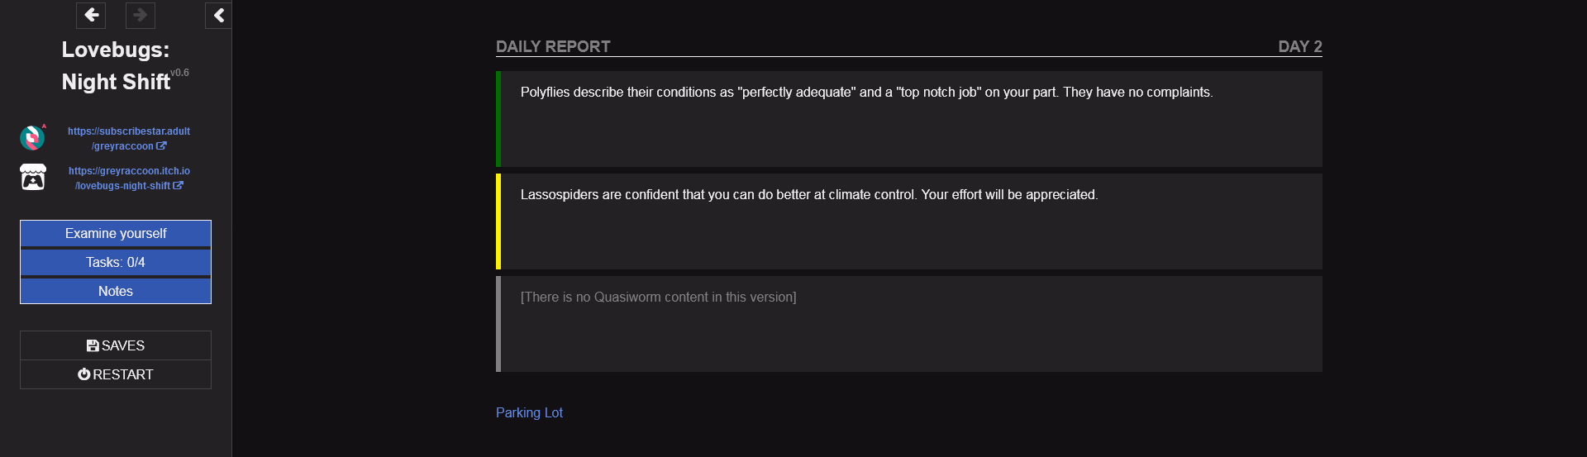Click the itch.io logo icon
This screenshot has height=457, width=1587.
[33, 177]
